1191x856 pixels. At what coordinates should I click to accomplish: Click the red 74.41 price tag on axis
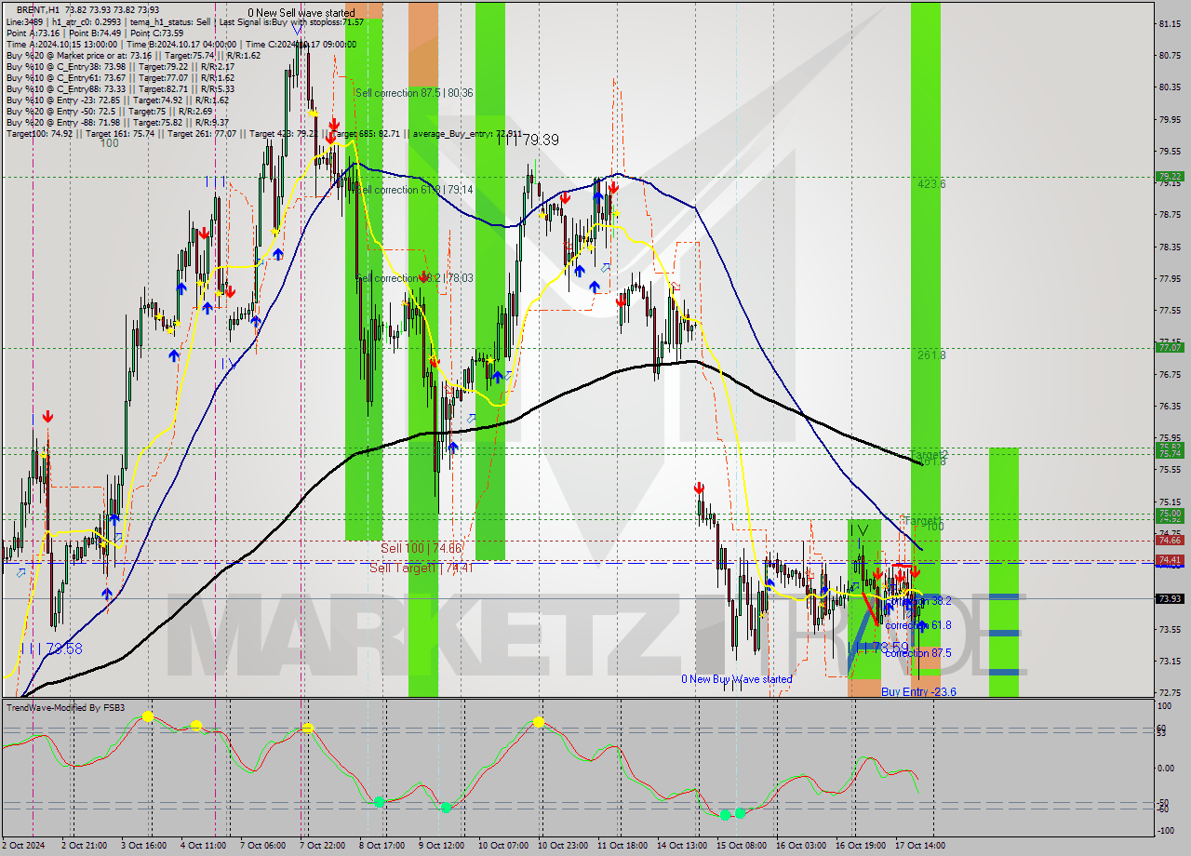(1169, 560)
